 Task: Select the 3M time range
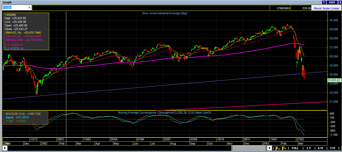tap(332, 148)
